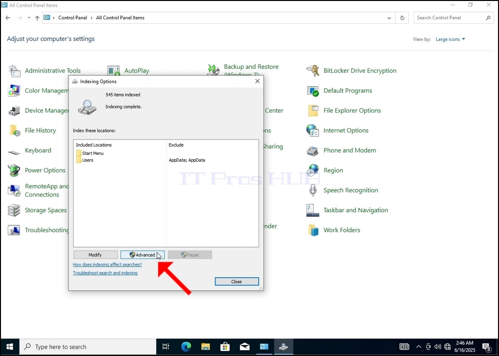The width and height of the screenshot is (499, 356).
Task: Open the AutoPlay icon
Action: tap(113, 71)
